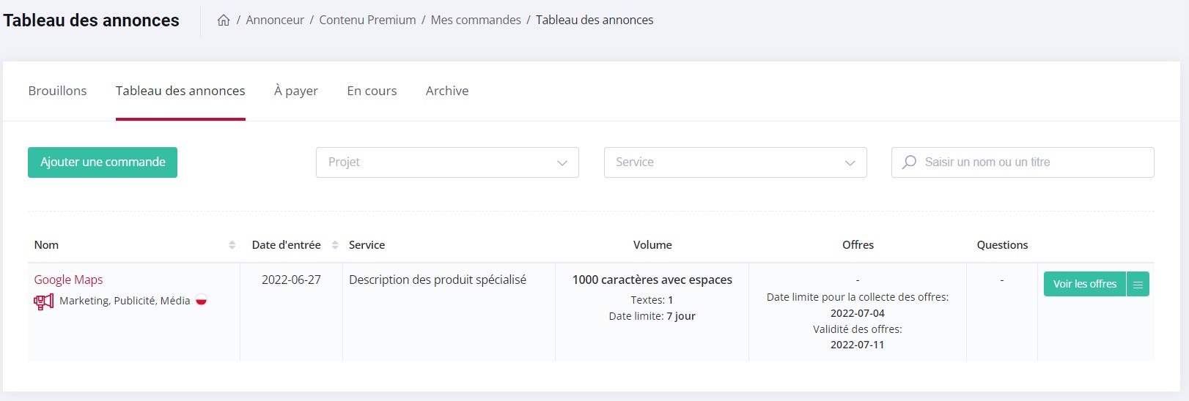Click the Textes: 1 text
Image resolution: width=1189 pixels, height=401 pixels.
click(652, 300)
